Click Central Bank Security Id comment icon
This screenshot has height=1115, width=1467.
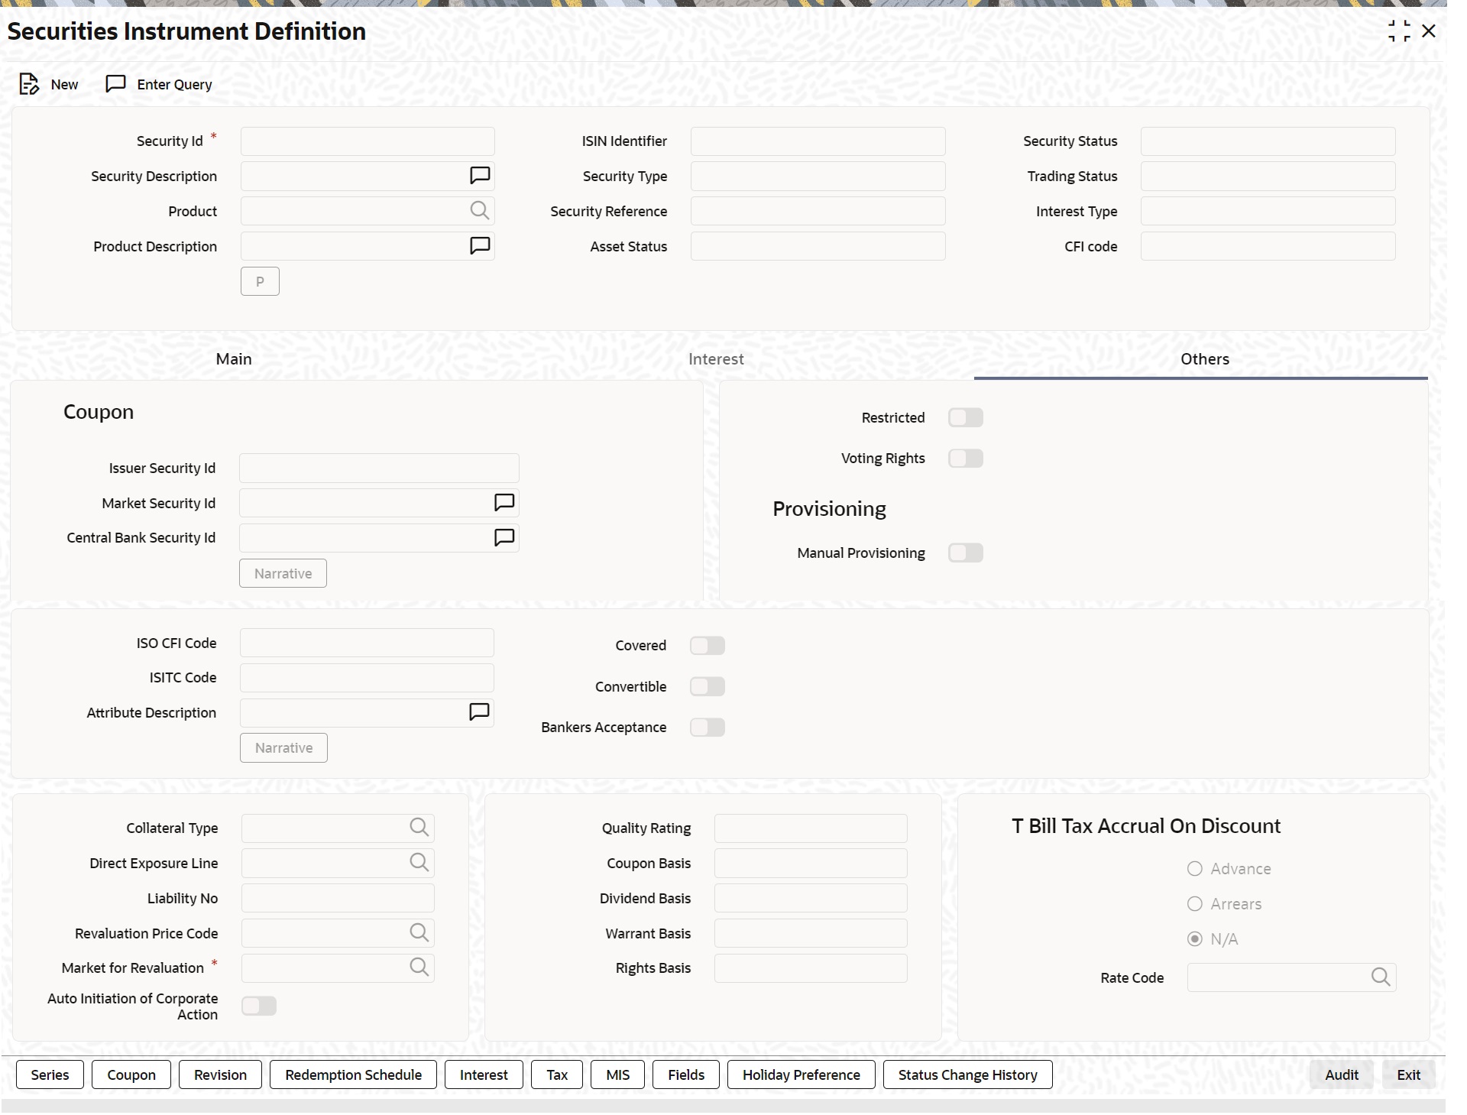504,537
